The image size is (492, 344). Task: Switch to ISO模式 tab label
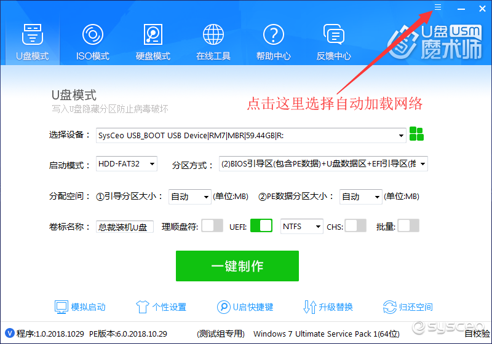tap(93, 56)
